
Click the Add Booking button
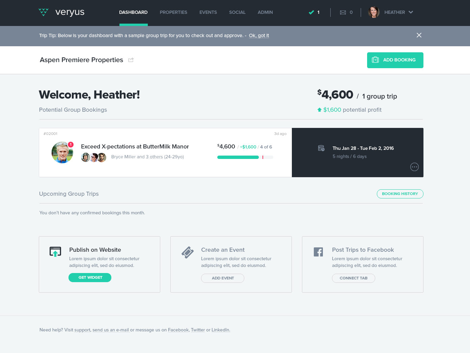click(x=395, y=60)
